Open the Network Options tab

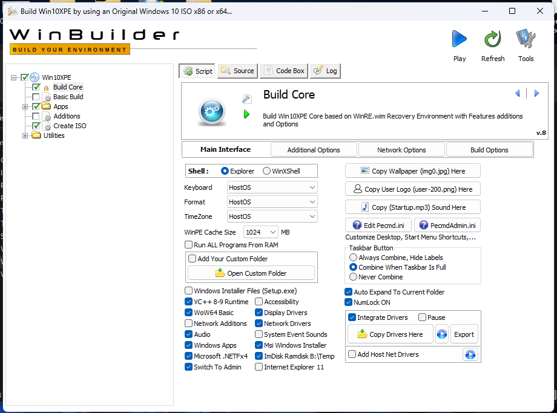401,150
